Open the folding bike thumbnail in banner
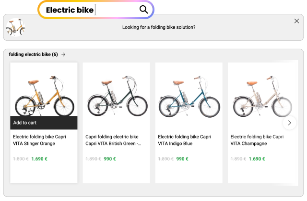Image resolution: width=307 pixels, height=201 pixels. [x=16, y=27]
